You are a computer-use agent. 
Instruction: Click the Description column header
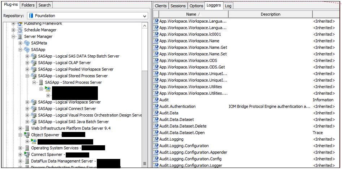(270, 14)
